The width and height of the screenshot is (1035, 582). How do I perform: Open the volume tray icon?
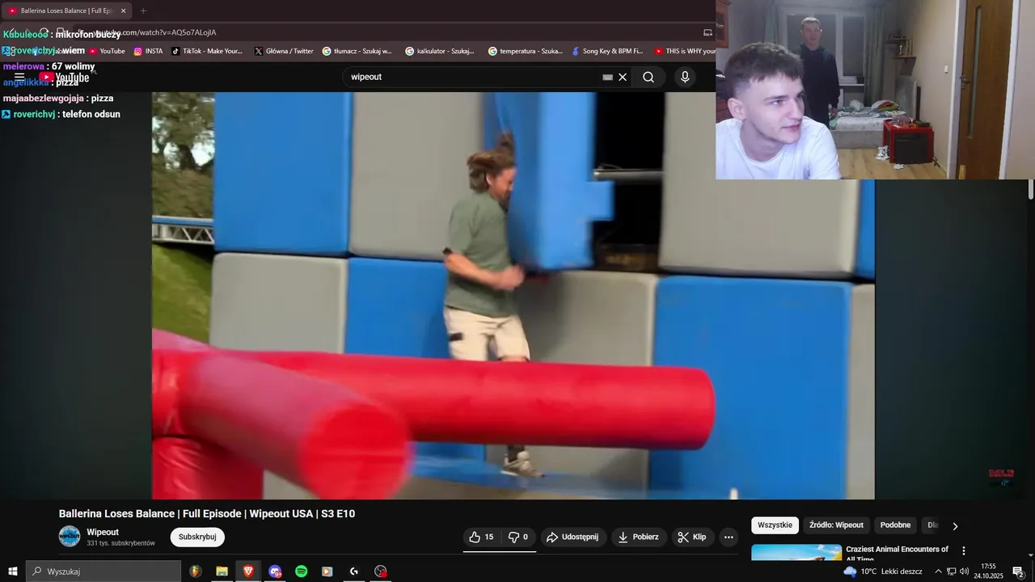[964, 571]
